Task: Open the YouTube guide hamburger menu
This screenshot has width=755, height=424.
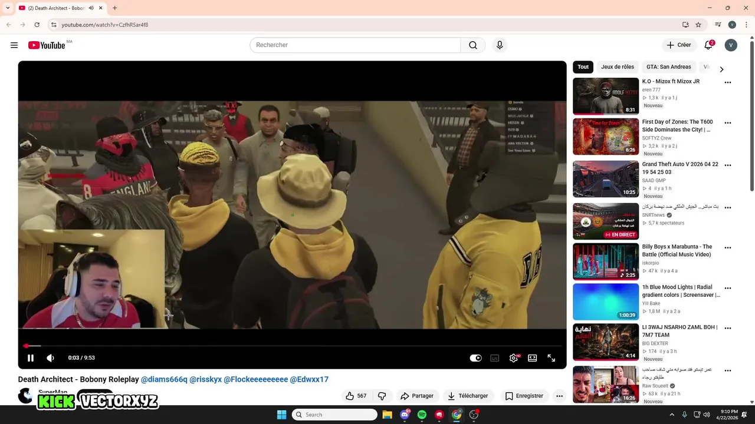Action: (x=14, y=45)
